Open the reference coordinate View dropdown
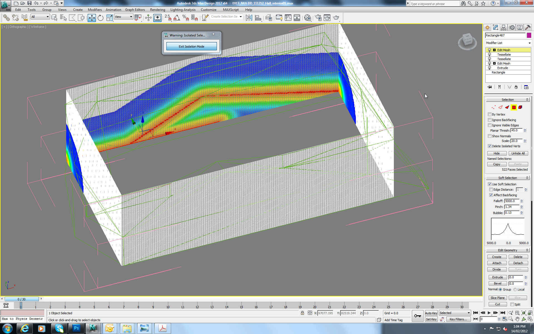Image resolution: width=534 pixels, height=334 pixels. coord(123,17)
